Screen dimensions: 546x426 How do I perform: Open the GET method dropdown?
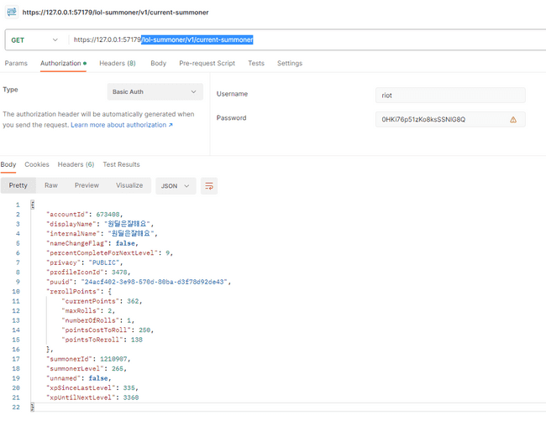click(x=34, y=39)
